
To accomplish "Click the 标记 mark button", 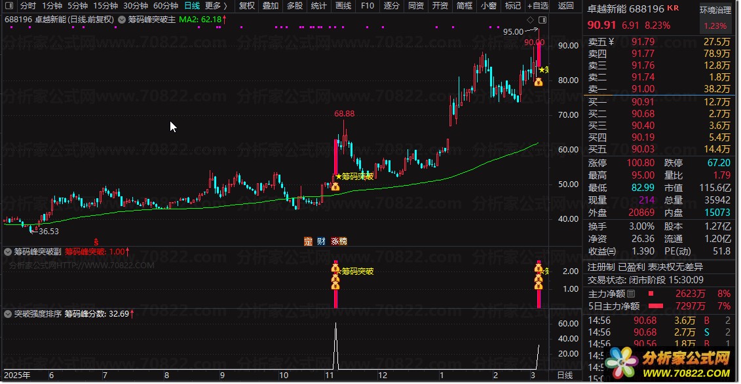I will (513, 6).
